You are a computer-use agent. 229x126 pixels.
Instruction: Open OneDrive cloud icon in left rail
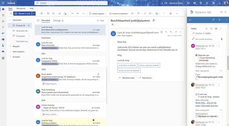tap(3, 52)
